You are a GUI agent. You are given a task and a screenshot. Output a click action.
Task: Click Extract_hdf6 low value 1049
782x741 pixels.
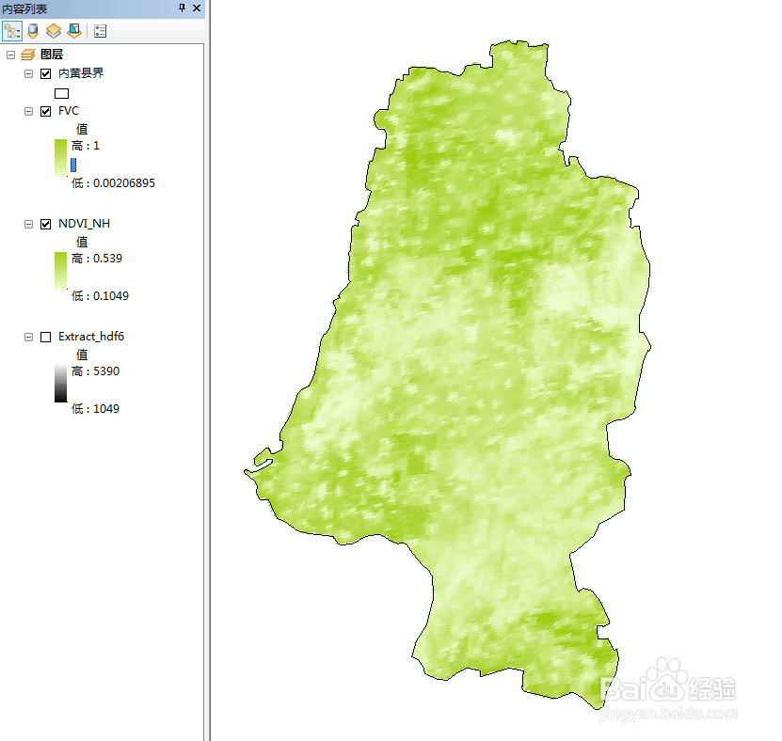pos(106,409)
